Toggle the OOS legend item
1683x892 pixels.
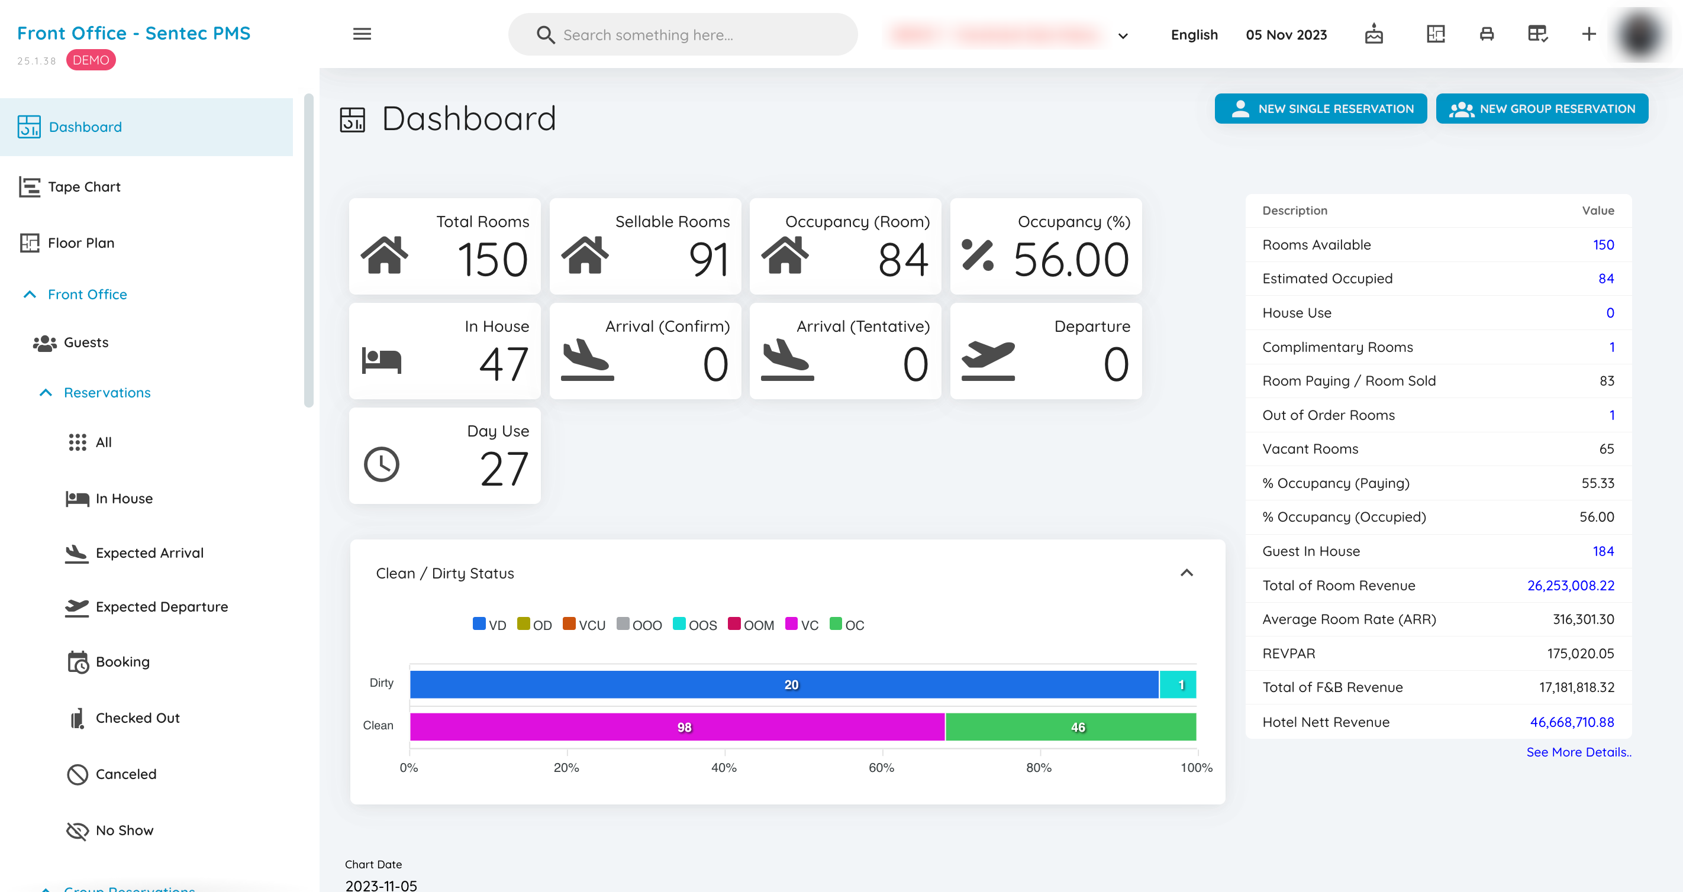pos(695,624)
